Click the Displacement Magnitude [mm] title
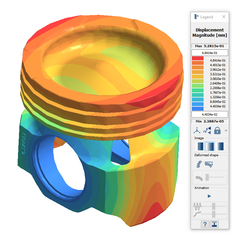232x241 pixels. 209,33
